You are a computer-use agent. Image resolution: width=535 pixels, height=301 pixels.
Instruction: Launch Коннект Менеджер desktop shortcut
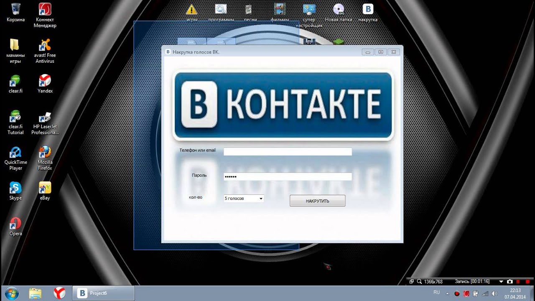point(46,15)
